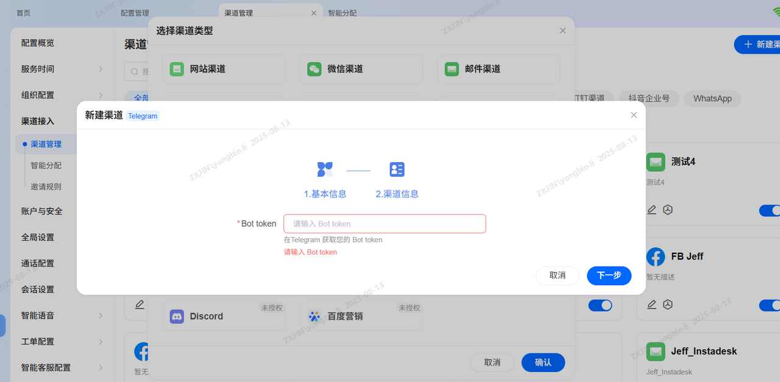This screenshot has width=780, height=382.
Task: Click the Facebook logo on FB Jeff card
Action: pos(656,256)
